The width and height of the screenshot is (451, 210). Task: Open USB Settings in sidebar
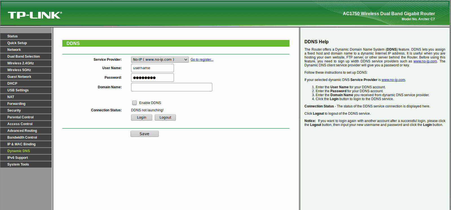26,90
